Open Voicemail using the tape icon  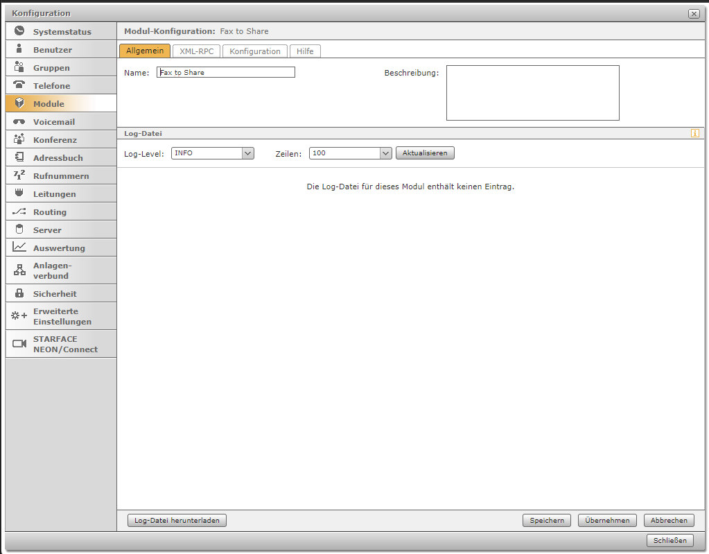pyautogui.click(x=19, y=121)
